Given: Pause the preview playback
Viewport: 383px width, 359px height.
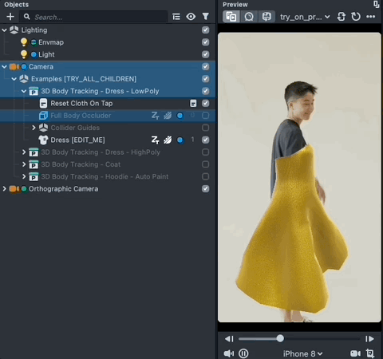Looking at the screenshot, I should tap(243, 353).
